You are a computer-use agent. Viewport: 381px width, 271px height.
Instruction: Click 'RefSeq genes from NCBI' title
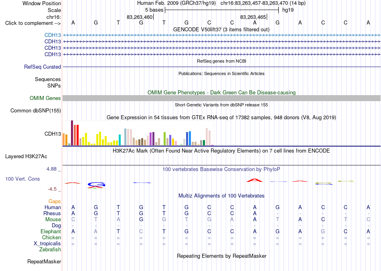(221, 61)
